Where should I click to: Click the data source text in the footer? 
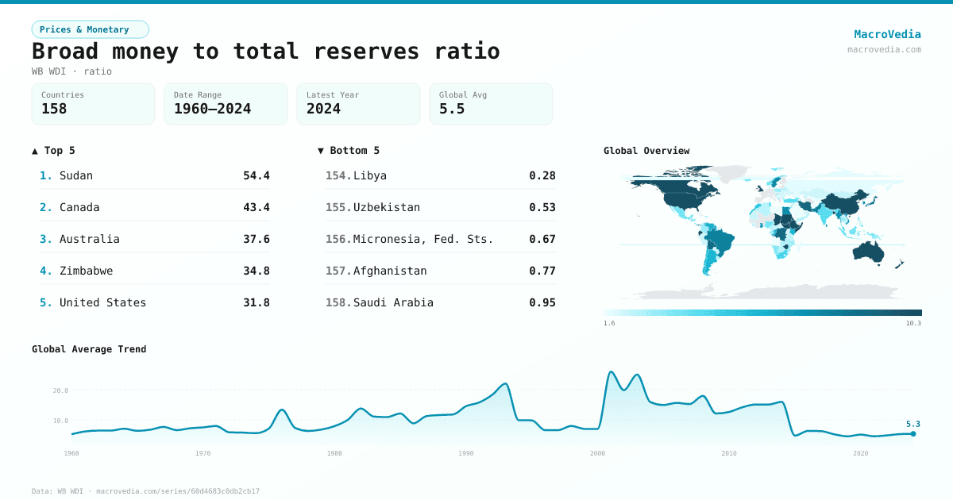click(x=145, y=491)
